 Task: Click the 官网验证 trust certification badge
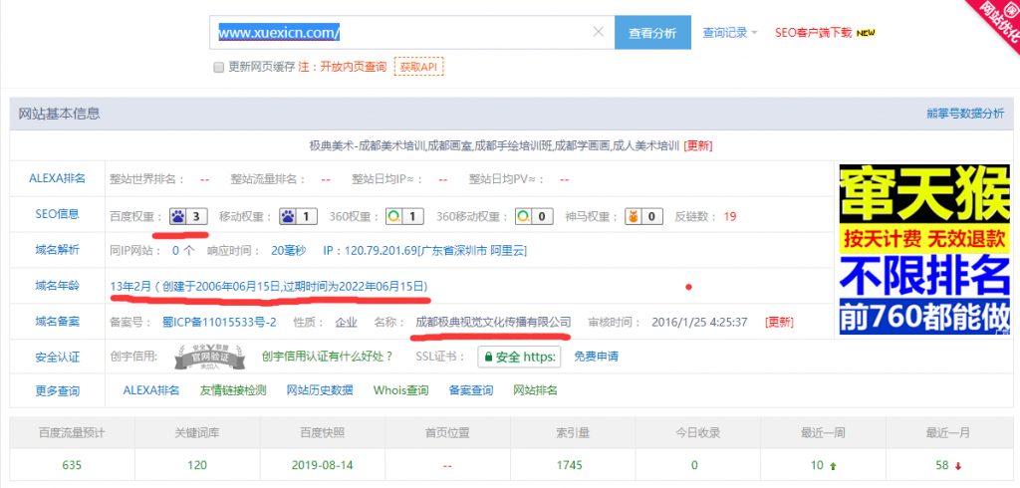(x=211, y=357)
